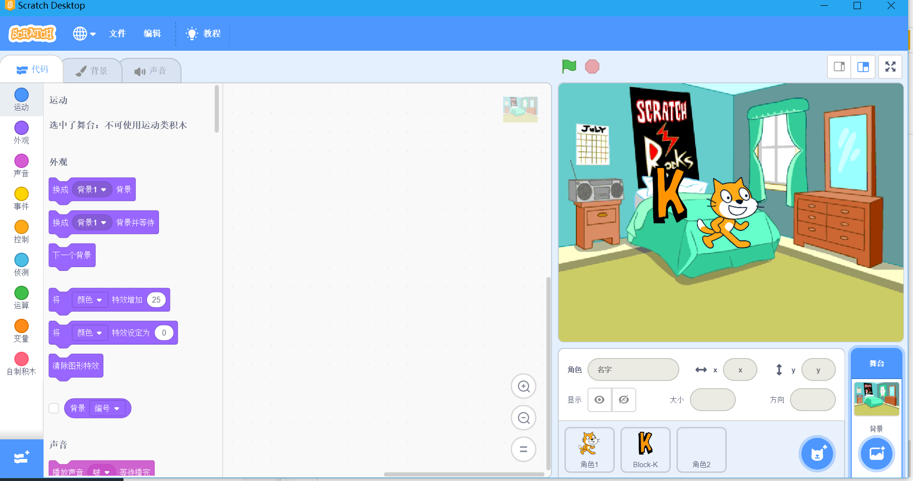Hide sprite with crossed eye icon
Viewport: 913px width, 481px height.
click(624, 400)
